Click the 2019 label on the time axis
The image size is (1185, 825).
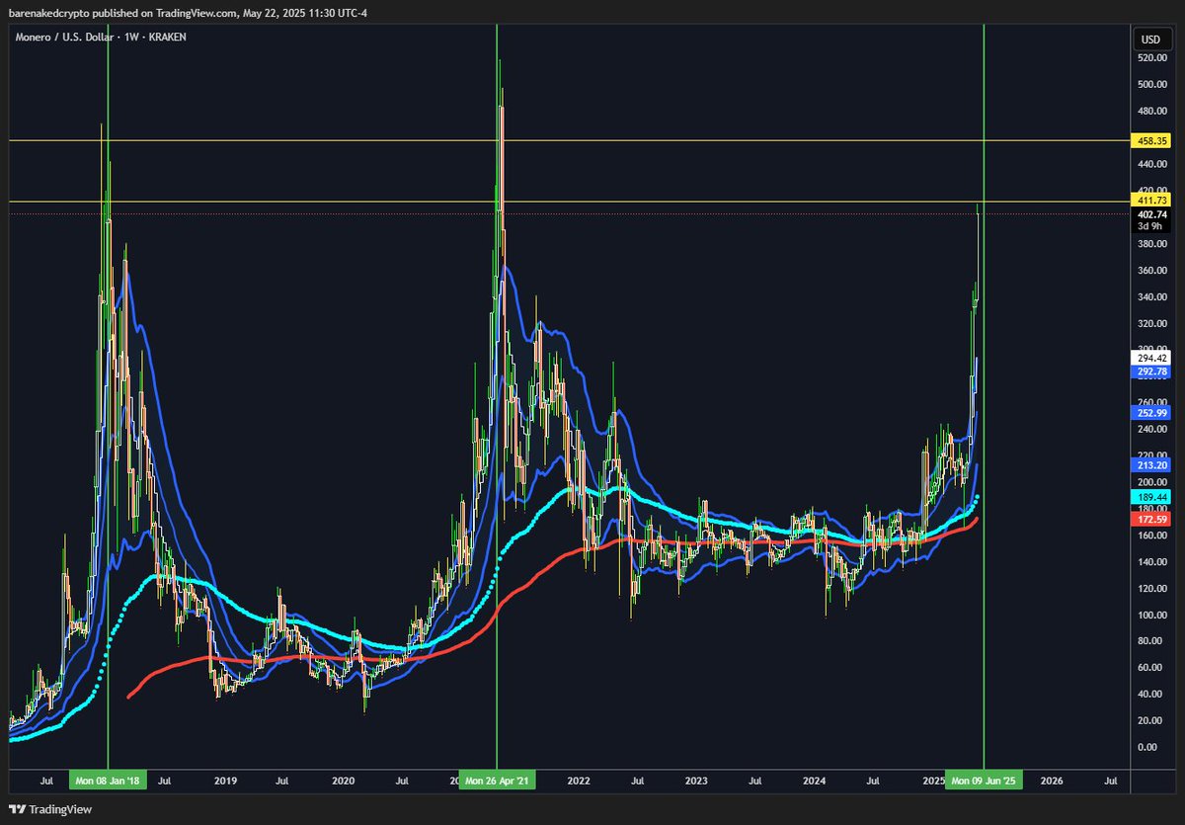point(226,781)
